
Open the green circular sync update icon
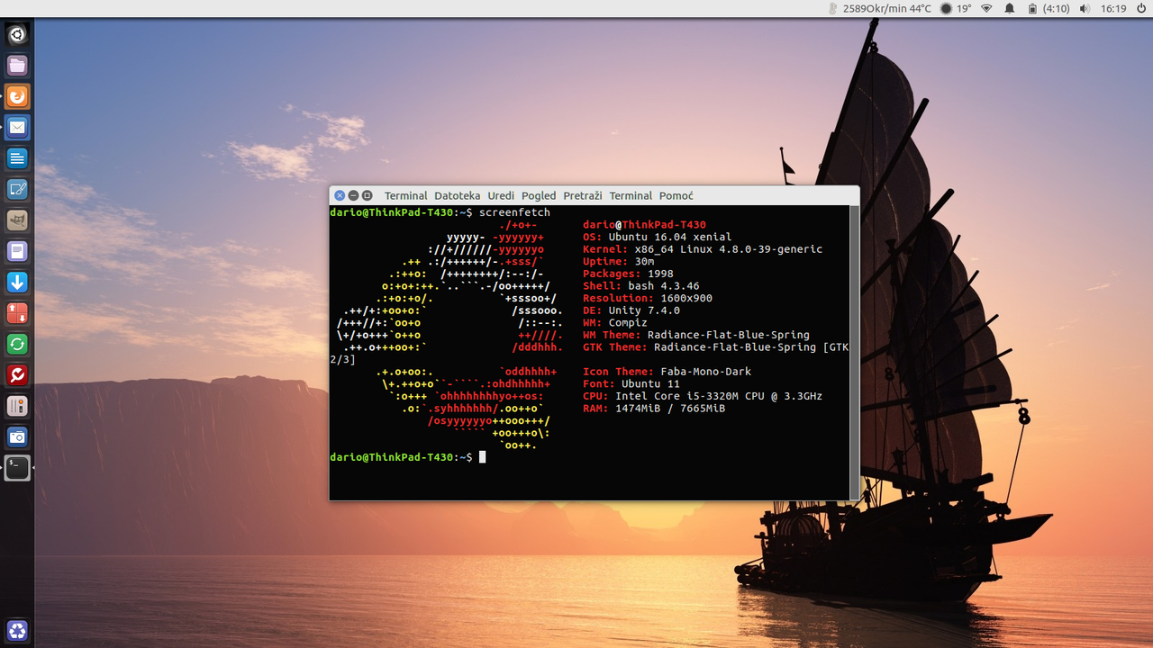pos(17,344)
